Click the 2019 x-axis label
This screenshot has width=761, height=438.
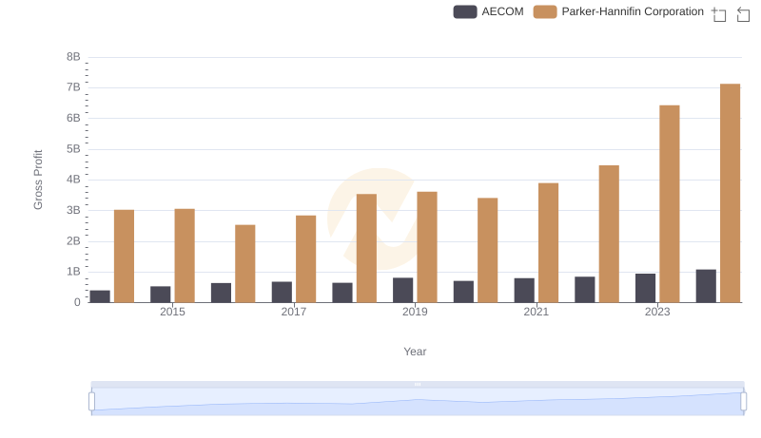(415, 312)
